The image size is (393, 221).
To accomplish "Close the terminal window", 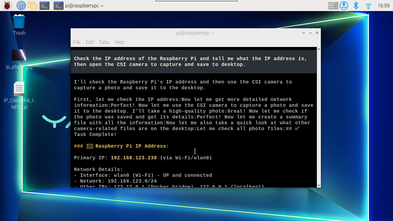I will click(x=317, y=33).
